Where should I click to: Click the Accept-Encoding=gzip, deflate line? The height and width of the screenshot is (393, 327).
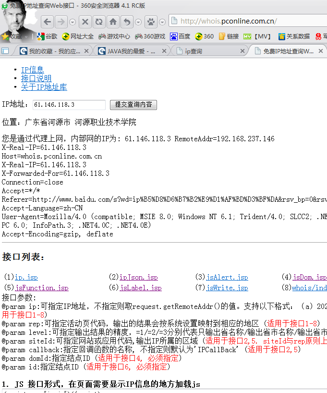[x=58, y=234]
